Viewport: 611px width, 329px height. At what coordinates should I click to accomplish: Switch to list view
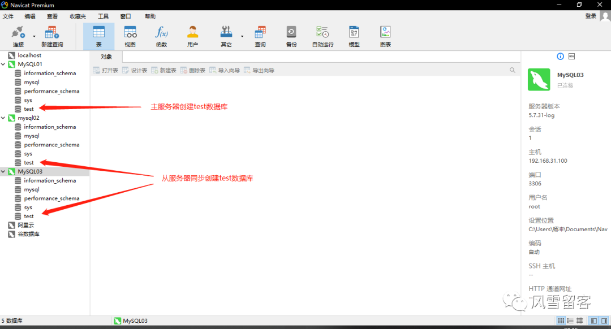[x=570, y=321]
